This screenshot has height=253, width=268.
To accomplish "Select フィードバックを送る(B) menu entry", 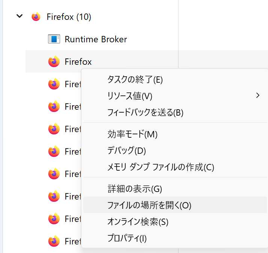I will (145, 112).
